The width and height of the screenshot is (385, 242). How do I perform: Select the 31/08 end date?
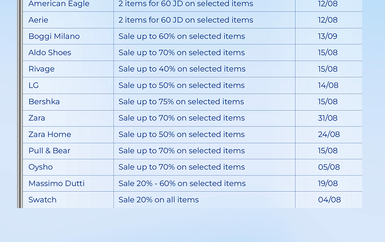click(x=328, y=118)
